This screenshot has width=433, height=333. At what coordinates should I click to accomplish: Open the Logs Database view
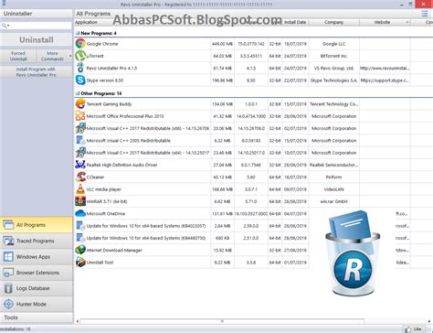click(x=37, y=288)
